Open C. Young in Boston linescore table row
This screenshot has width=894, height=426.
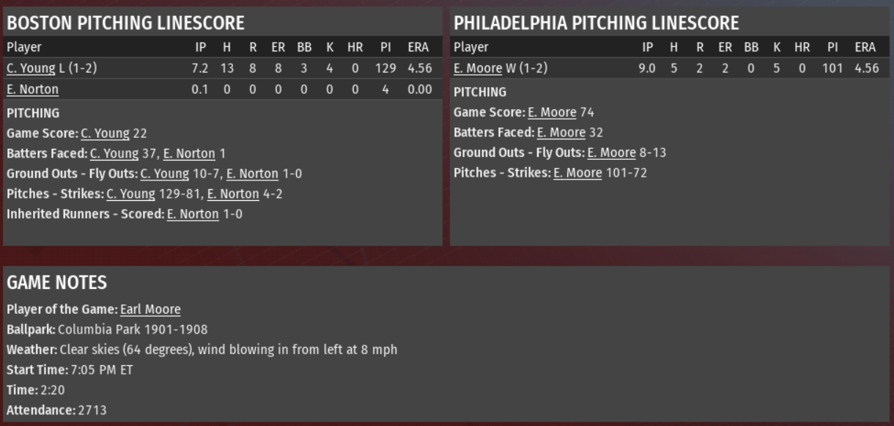click(31, 68)
